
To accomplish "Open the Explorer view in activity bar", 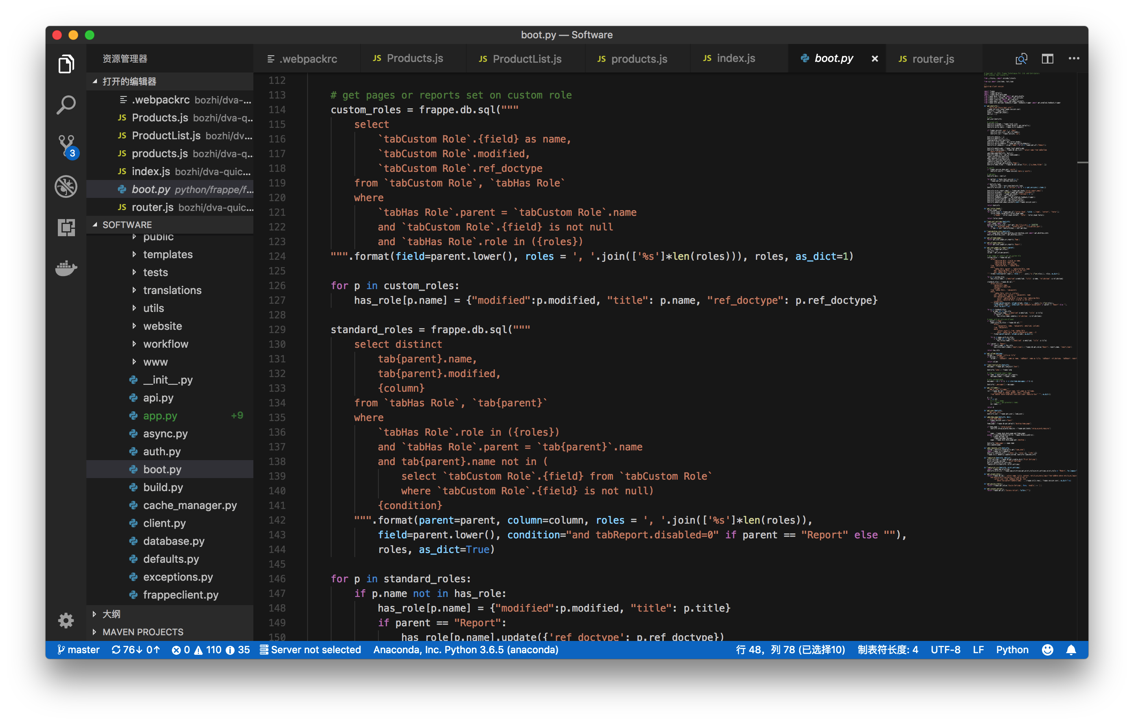I will tap(66, 64).
